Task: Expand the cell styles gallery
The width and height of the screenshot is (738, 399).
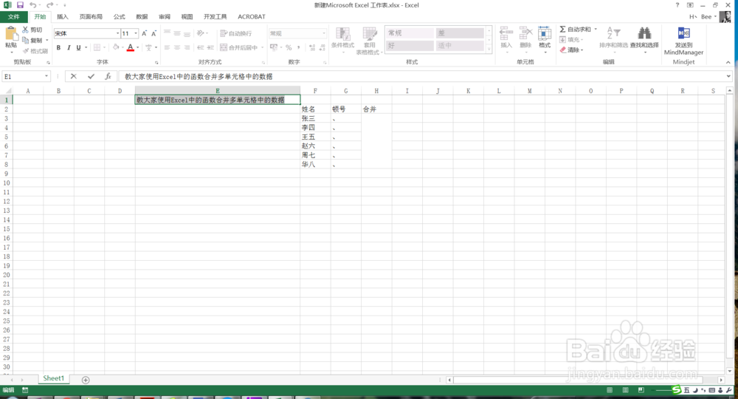Action: 489,49
